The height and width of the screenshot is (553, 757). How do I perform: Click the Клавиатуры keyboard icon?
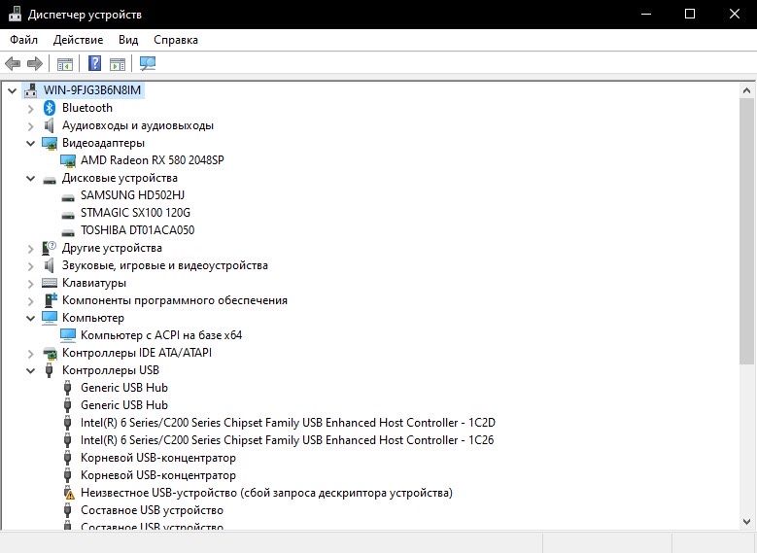pos(50,283)
